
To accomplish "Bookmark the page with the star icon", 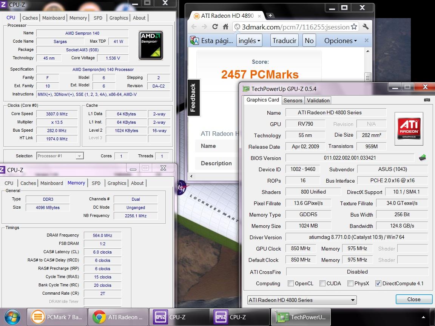I will tap(354, 27).
